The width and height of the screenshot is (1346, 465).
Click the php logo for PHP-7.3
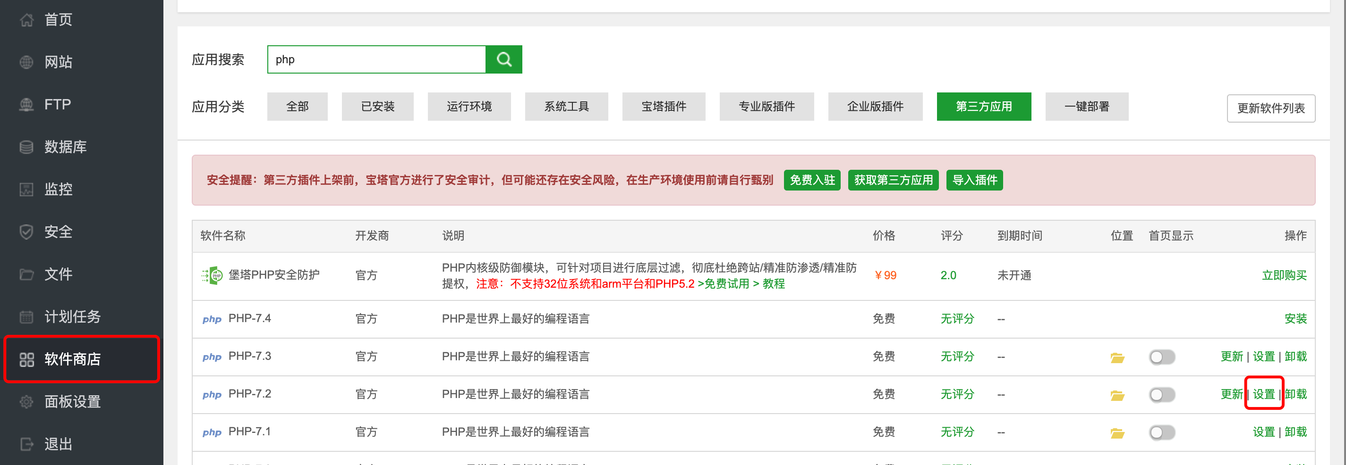click(x=212, y=357)
